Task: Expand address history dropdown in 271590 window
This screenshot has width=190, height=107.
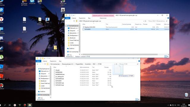Action: [x=115, y=64]
